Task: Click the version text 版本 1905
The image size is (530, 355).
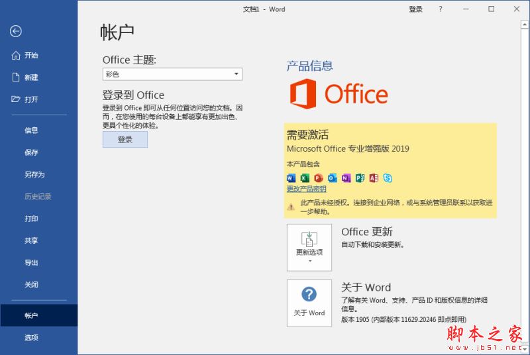Action: click(x=355, y=319)
